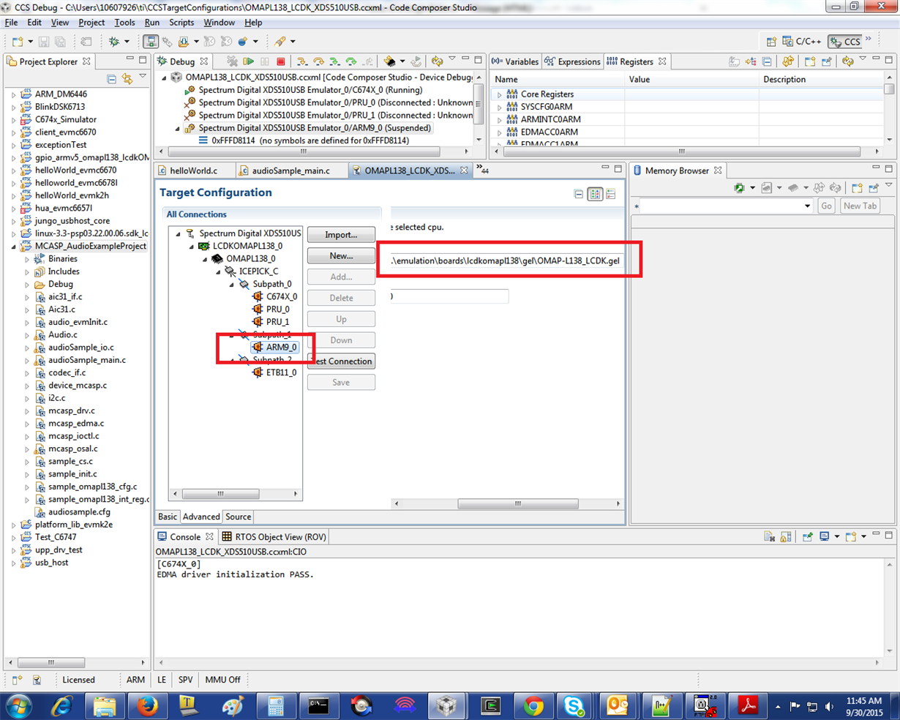Click the red Terminate icon in Debug view

[280, 61]
